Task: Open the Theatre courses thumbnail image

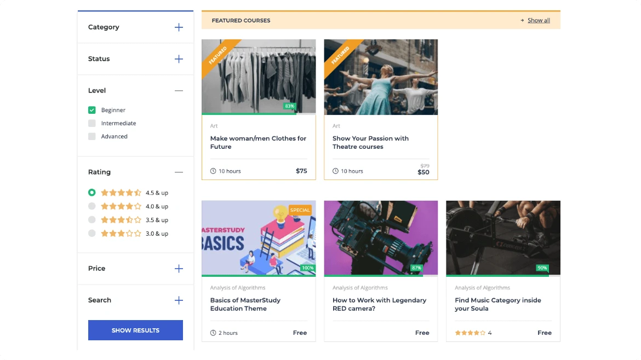Action: (x=381, y=77)
